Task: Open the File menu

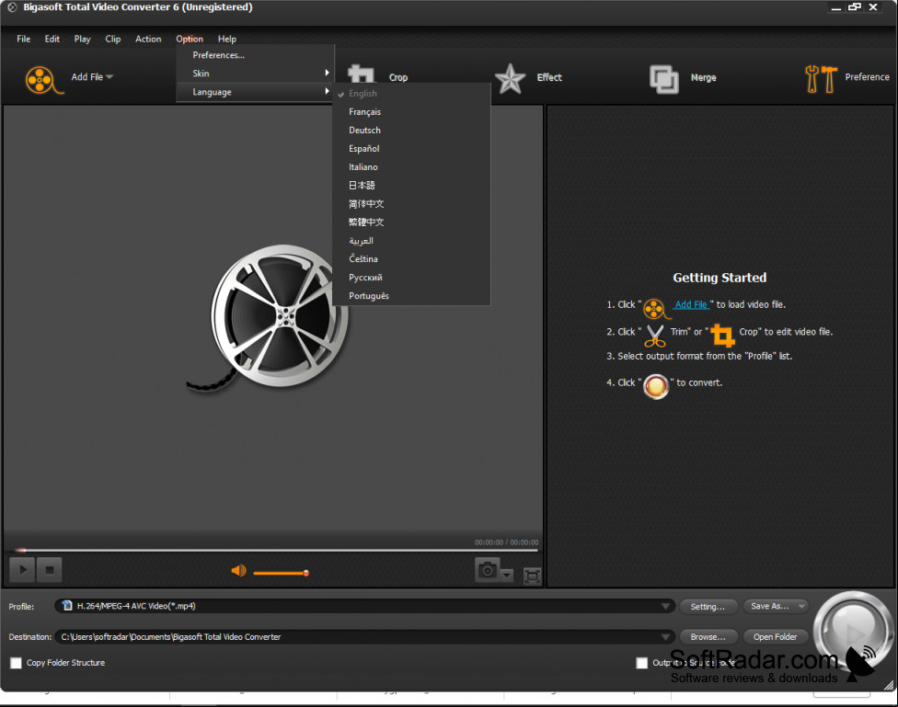Action: [x=24, y=39]
